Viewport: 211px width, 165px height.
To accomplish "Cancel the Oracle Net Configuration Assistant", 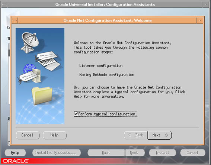I will pyautogui.click(x=28, y=135).
